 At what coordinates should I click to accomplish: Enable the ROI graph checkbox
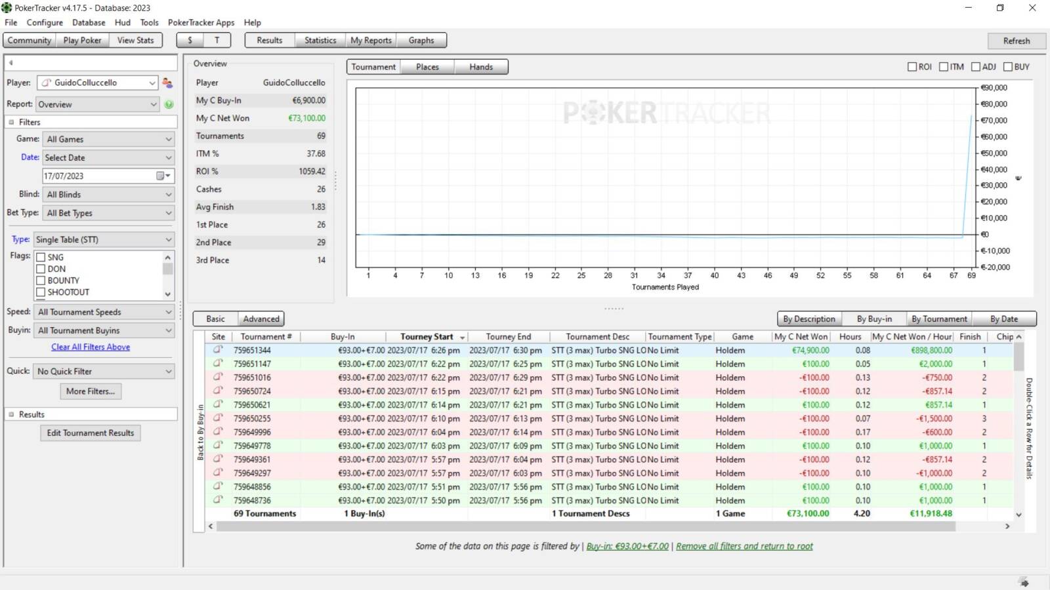click(912, 67)
